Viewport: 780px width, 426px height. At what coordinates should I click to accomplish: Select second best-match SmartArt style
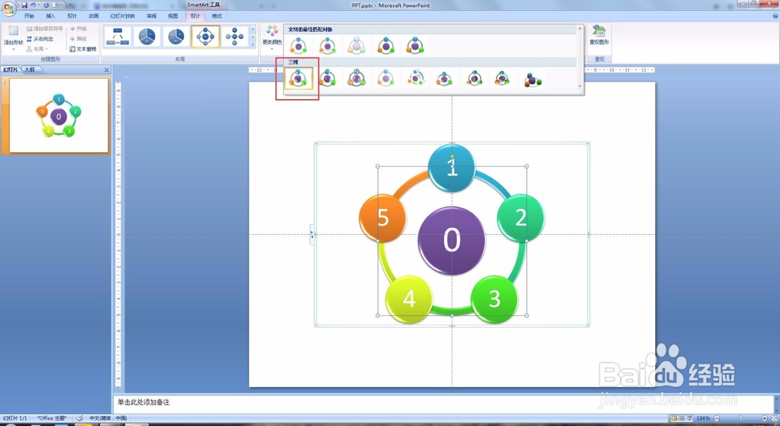[328, 46]
